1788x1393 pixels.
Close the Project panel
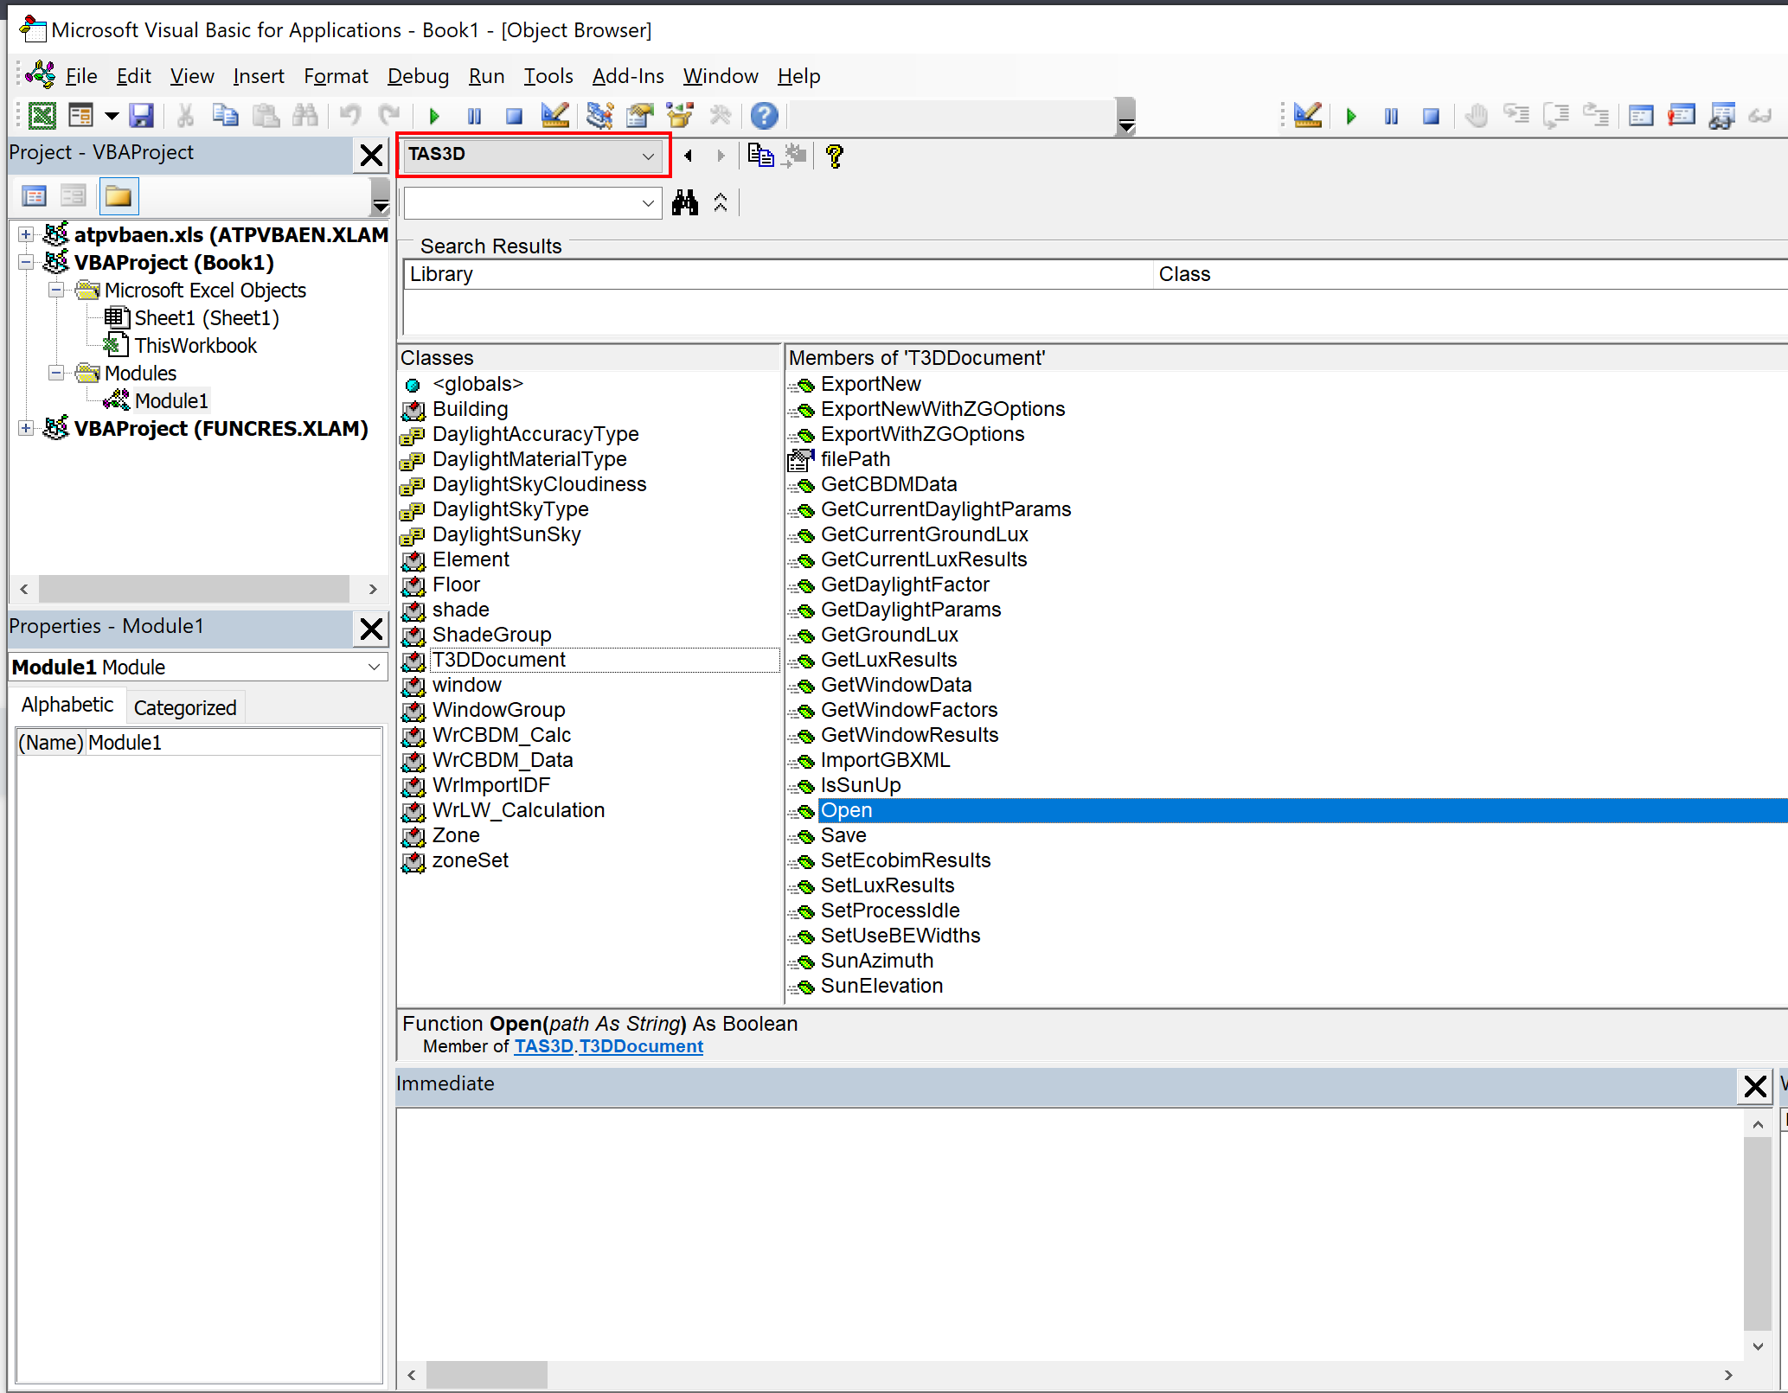(x=371, y=156)
